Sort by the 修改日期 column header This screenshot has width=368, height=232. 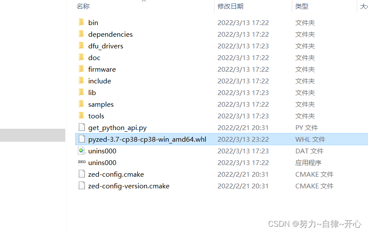click(230, 6)
